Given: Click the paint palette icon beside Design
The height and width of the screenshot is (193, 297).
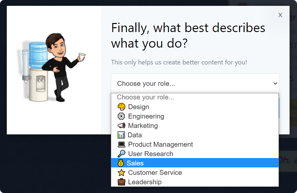Looking at the screenshot, I should click(x=121, y=107).
